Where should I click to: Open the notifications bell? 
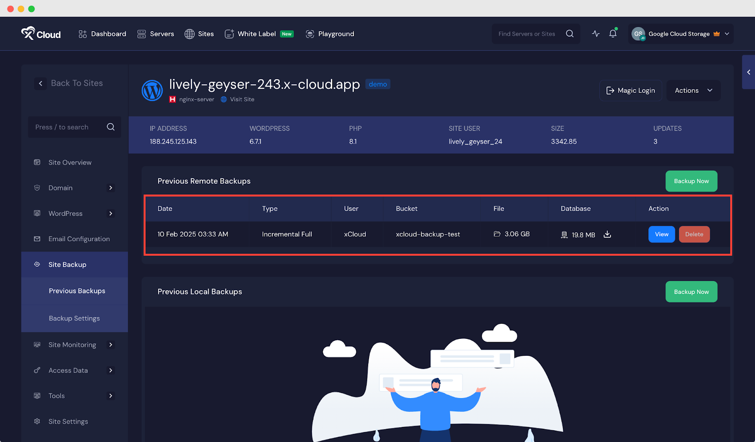click(x=612, y=33)
